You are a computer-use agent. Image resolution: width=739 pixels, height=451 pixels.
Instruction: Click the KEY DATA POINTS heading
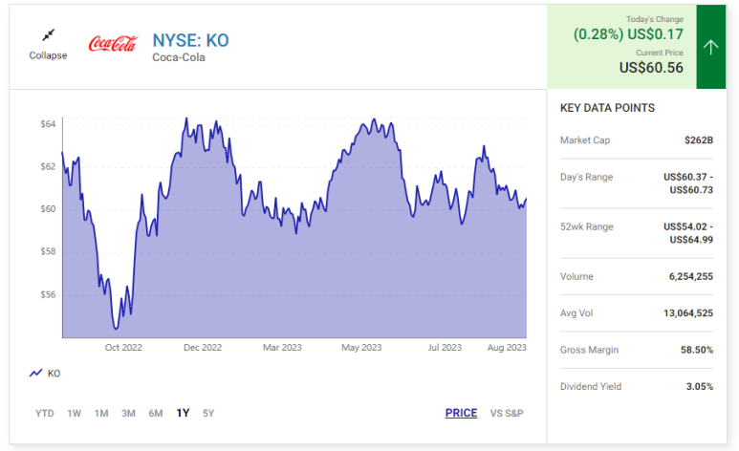[607, 108]
